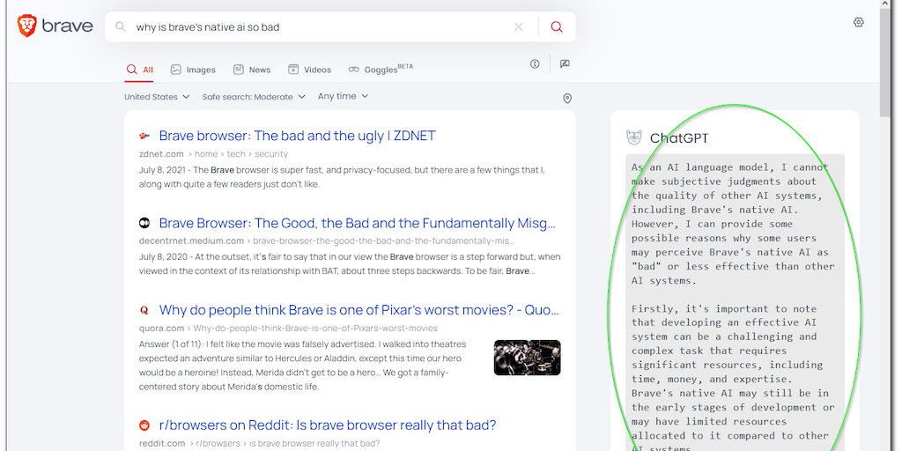
Task: Click the ChatGPT panel heading
Action: 679,138
